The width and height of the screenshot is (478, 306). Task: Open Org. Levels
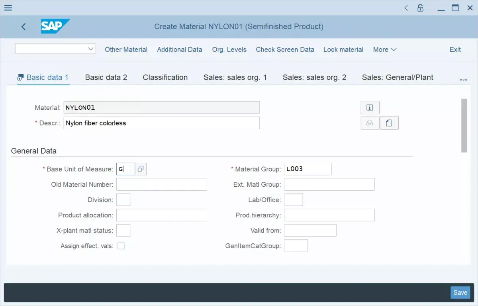tap(229, 49)
